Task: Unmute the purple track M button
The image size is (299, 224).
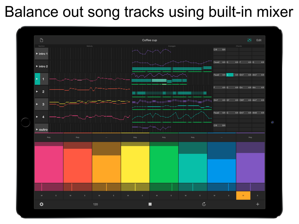Action: click(243, 196)
